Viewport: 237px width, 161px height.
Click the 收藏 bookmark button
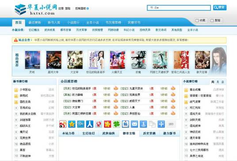click(201, 20)
